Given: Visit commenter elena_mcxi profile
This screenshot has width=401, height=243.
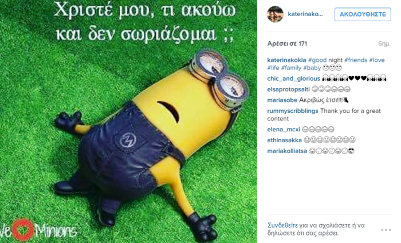Looking at the screenshot, I should pyautogui.click(x=284, y=130).
